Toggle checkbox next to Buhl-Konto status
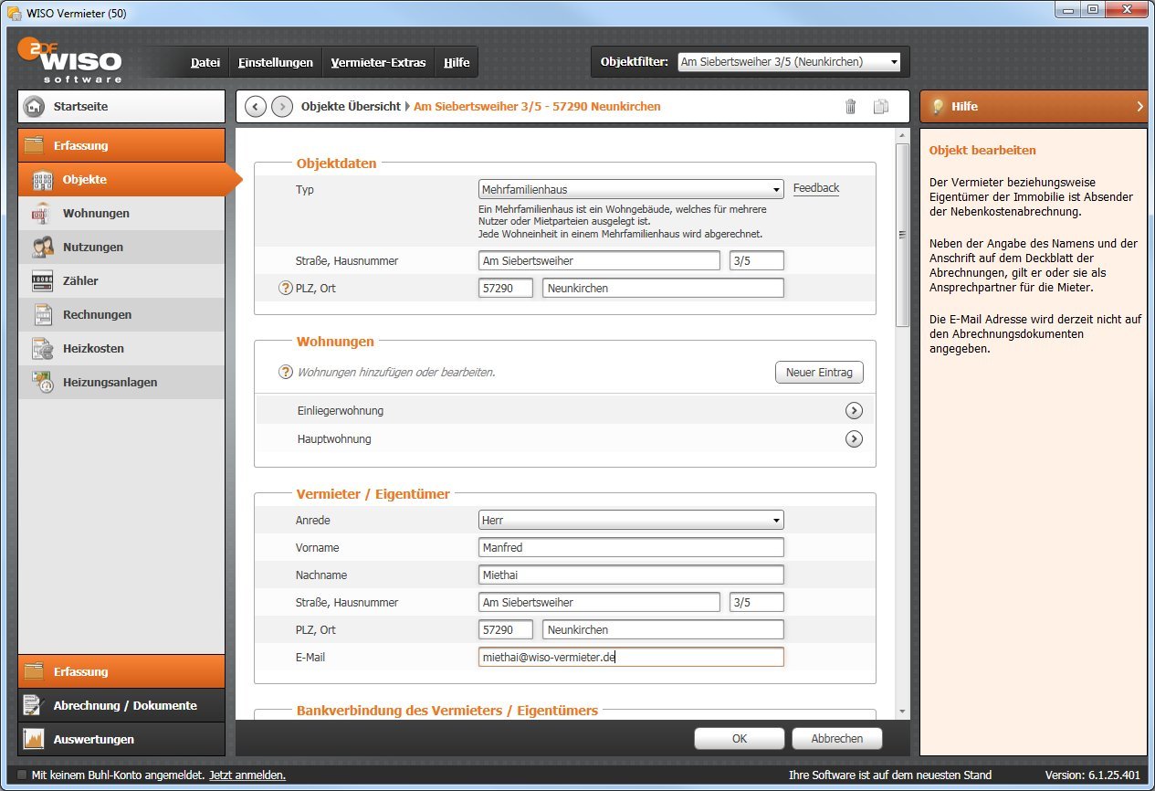The width and height of the screenshot is (1155, 791). coord(22,775)
